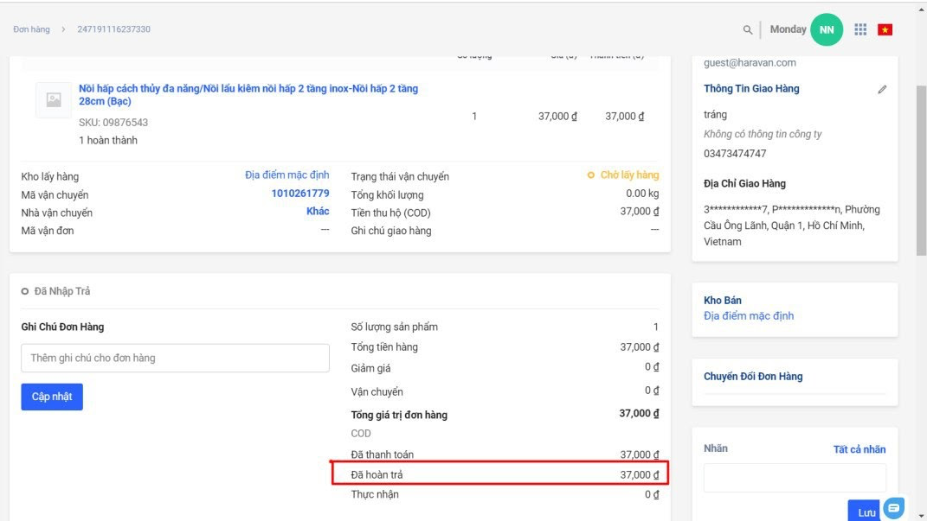Viewport: 927px width, 521px height.
Task: Focus the order note input field
Action: (x=175, y=358)
